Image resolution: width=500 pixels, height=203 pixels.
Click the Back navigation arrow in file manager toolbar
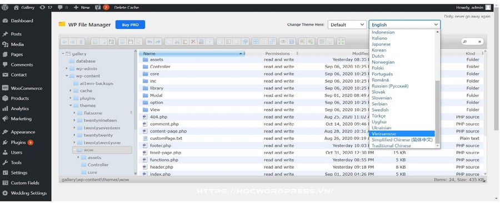point(64,42)
